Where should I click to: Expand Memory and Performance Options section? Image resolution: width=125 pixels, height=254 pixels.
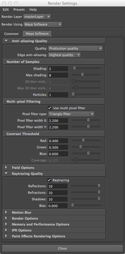pos(54,224)
